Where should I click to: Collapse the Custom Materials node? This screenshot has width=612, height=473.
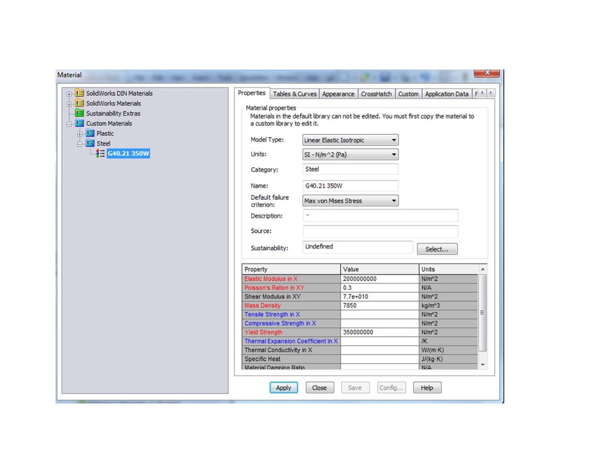(69, 124)
